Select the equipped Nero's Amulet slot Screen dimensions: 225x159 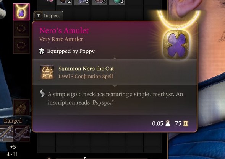tap(21, 12)
